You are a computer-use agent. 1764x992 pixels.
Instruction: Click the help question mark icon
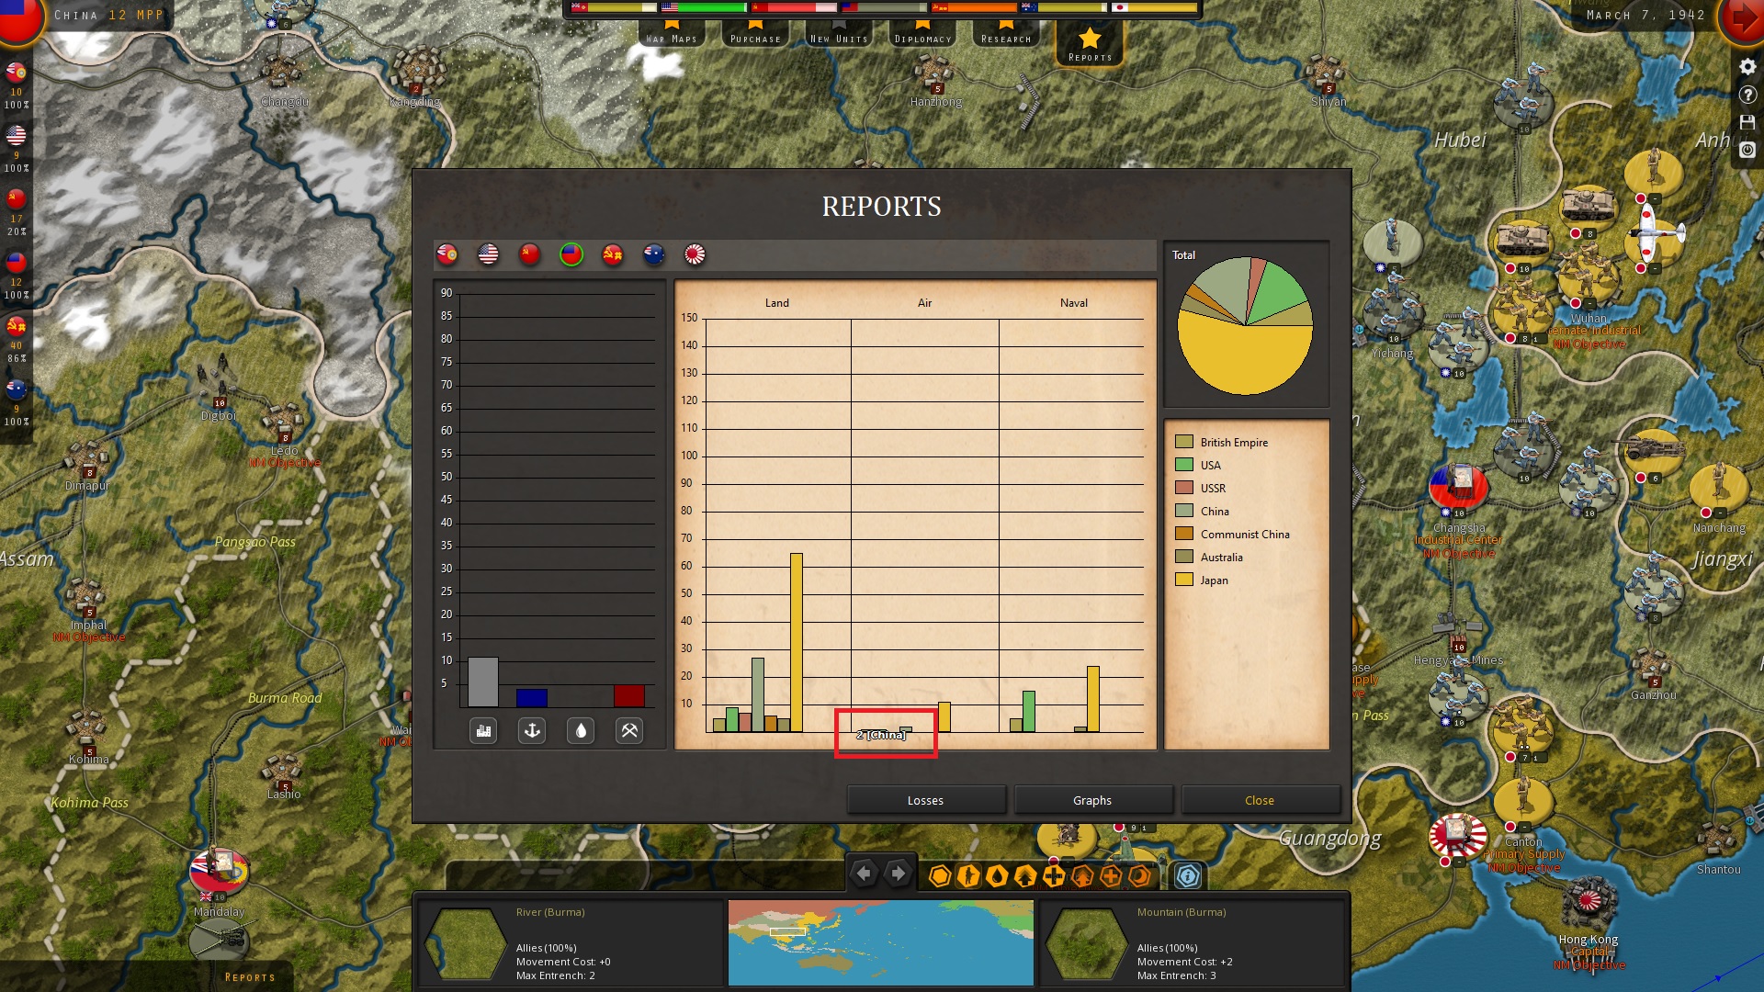[1747, 95]
